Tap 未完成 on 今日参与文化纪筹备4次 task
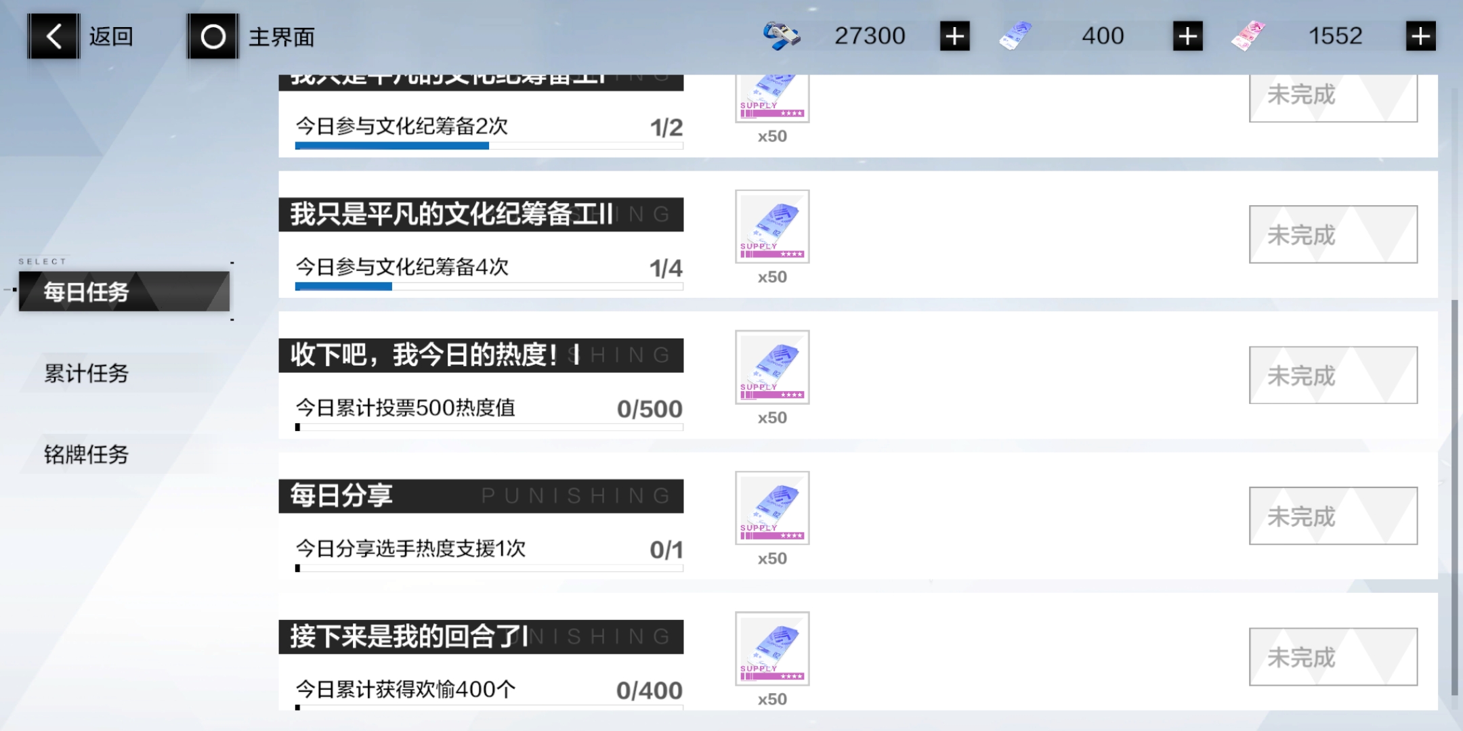This screenshot has width=1463, height=731. click(1333, 234)
